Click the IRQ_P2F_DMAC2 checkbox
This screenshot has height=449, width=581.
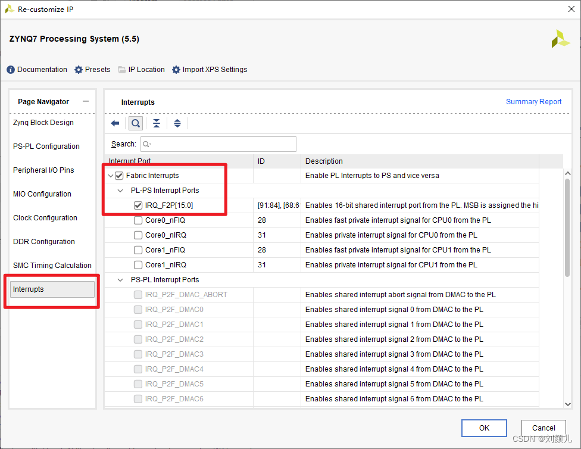point(138,339)
